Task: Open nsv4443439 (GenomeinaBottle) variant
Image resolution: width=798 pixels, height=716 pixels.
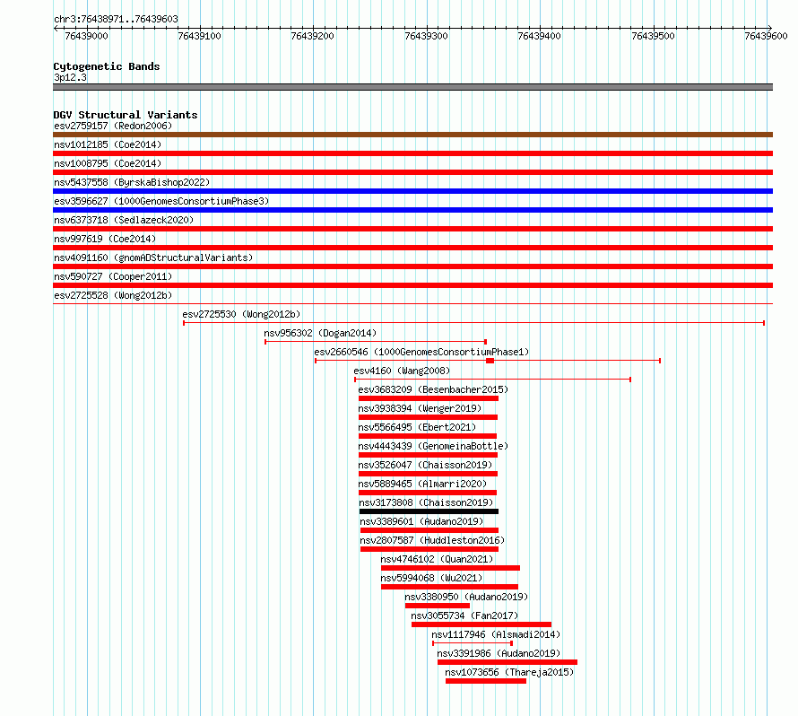Action: (x=433, y=446)
